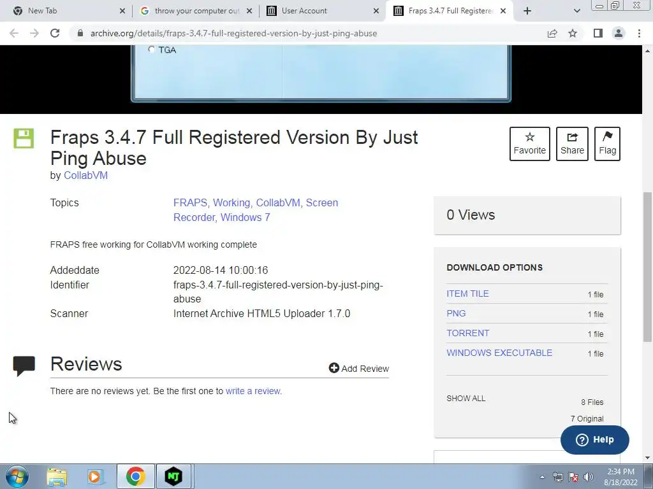Favorite this item
Screen dimensions: 653x489
point(530,144)
